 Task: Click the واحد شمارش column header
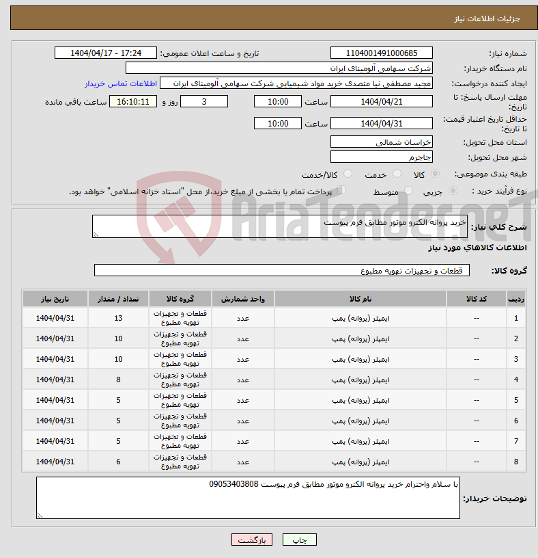pos(242,299)
